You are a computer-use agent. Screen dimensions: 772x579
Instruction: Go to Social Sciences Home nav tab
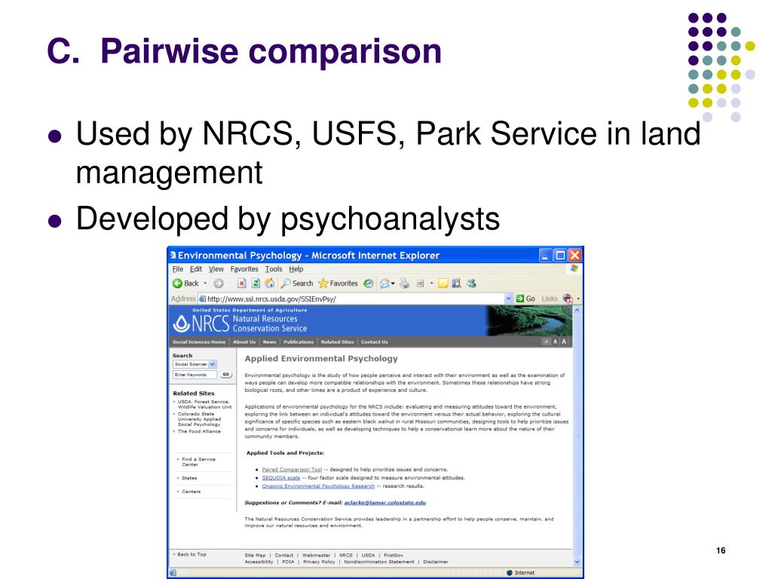(x=199, y=342)
